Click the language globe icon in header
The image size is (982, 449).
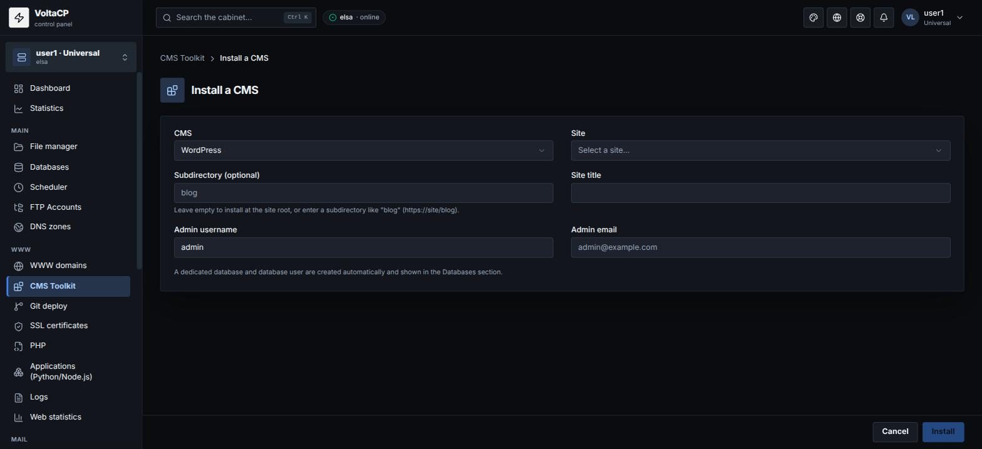837,18
